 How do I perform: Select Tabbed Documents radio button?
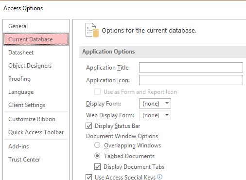[97, 156]
